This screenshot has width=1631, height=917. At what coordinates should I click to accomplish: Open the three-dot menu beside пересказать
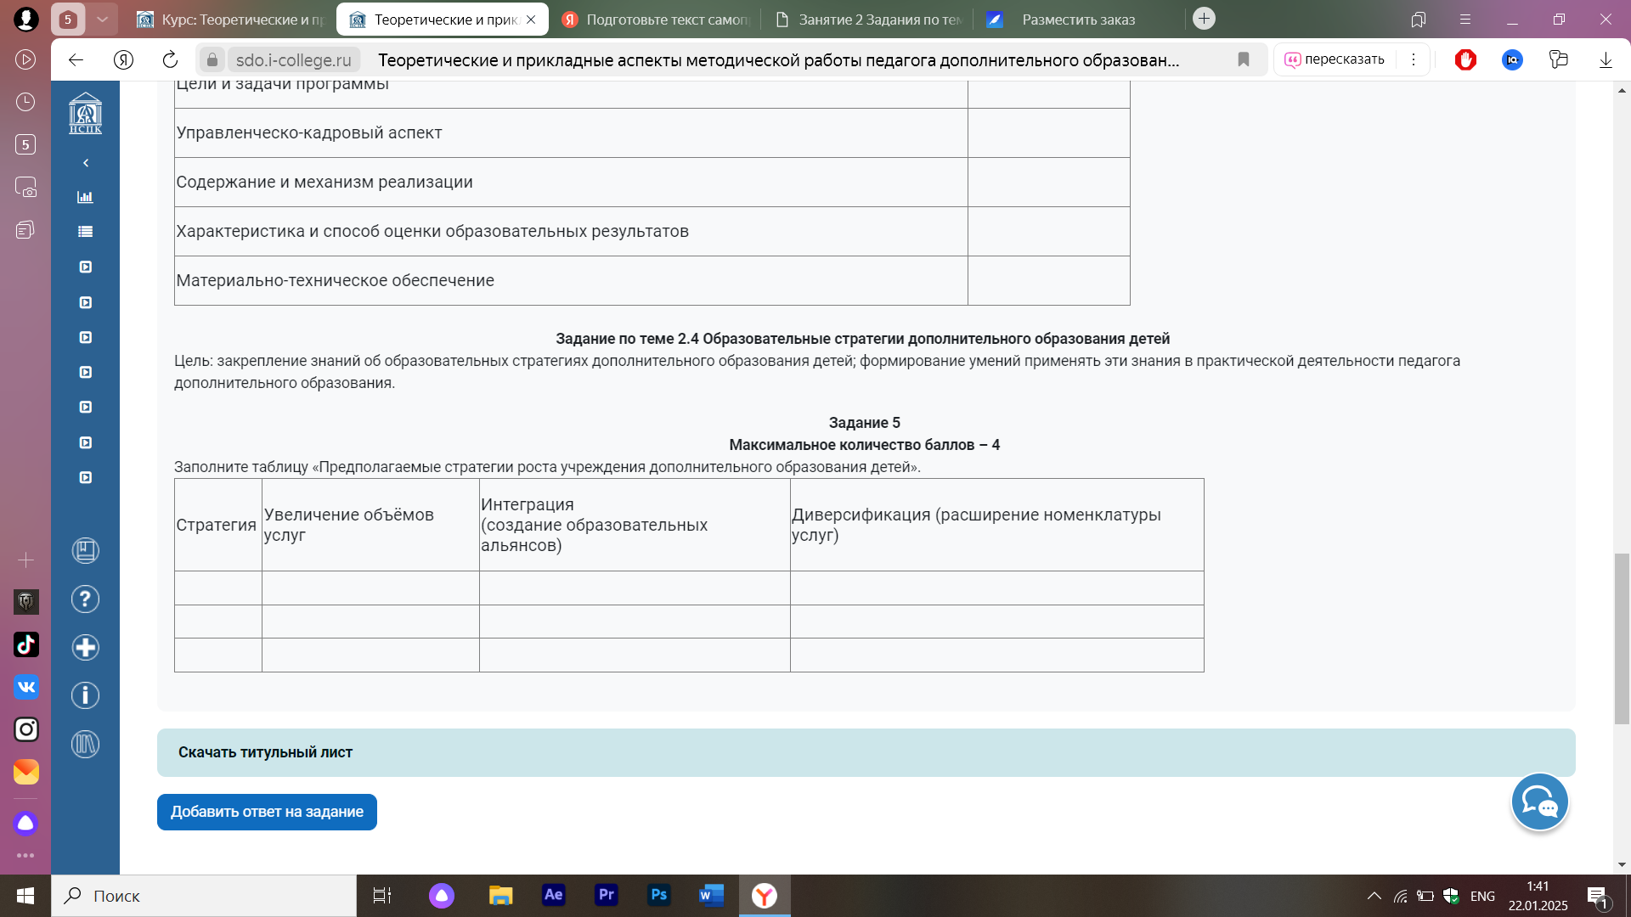tap(1414, 59)
